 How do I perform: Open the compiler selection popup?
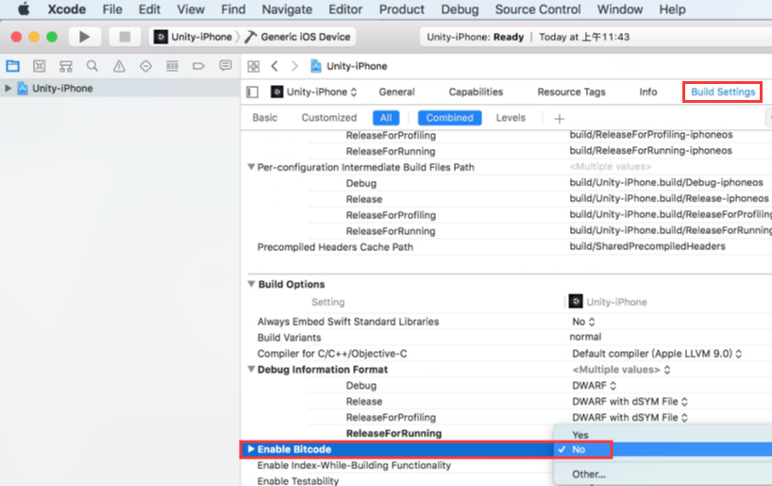pyautogui.click(x=657, y=354)
